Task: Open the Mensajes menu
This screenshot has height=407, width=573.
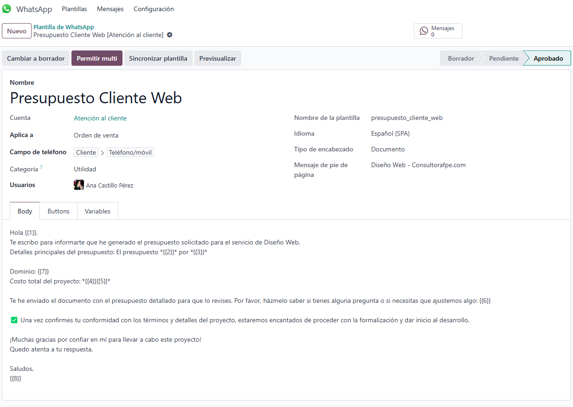Action: pos(110,9)
